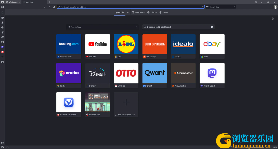Screen dimensions: 278x149
Task: Open the Mastodon web panel in sidebar
Action: 2,47
